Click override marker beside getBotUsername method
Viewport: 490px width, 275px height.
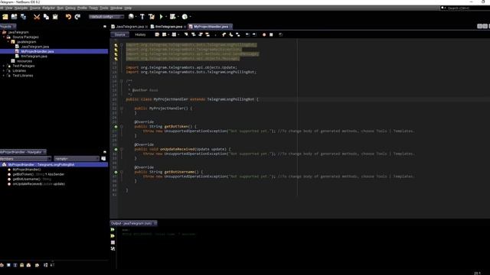point(116,172)
